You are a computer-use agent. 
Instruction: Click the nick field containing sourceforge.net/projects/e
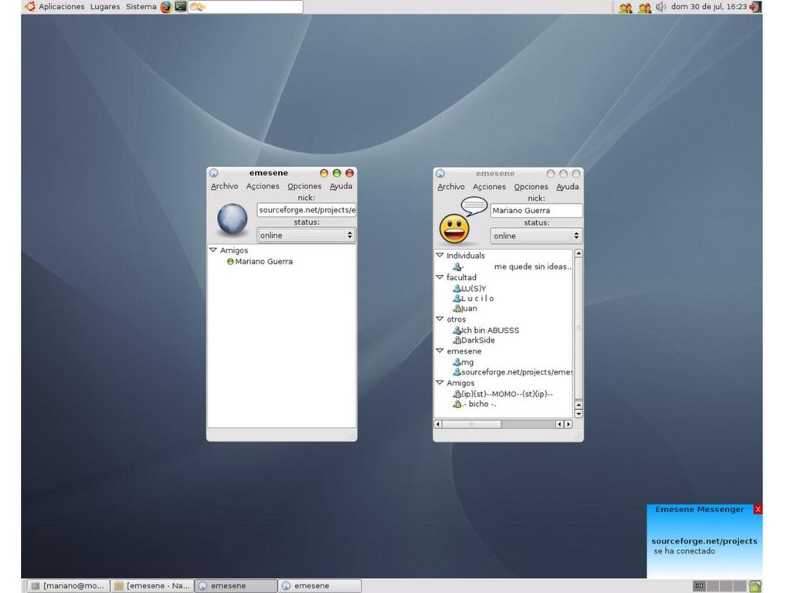(x=306, y=210)
